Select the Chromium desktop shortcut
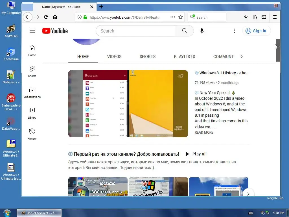 [11, 54]
